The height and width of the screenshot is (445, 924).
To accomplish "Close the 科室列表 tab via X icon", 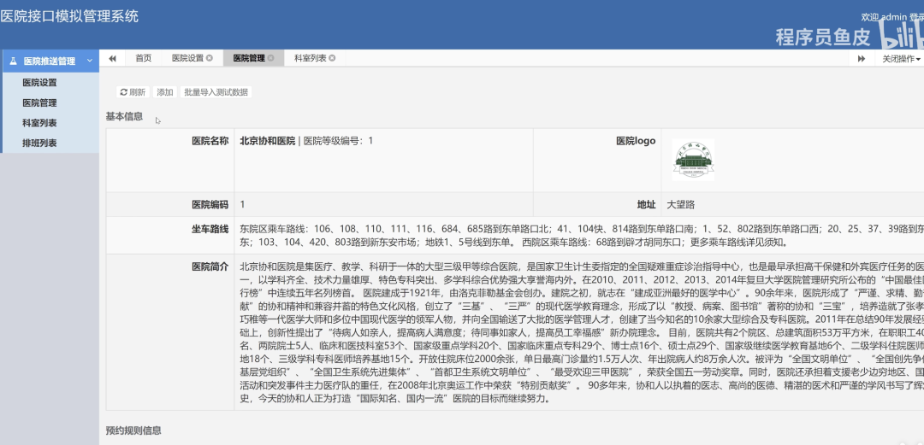I will pyautogui.click(x=332, y=58).
